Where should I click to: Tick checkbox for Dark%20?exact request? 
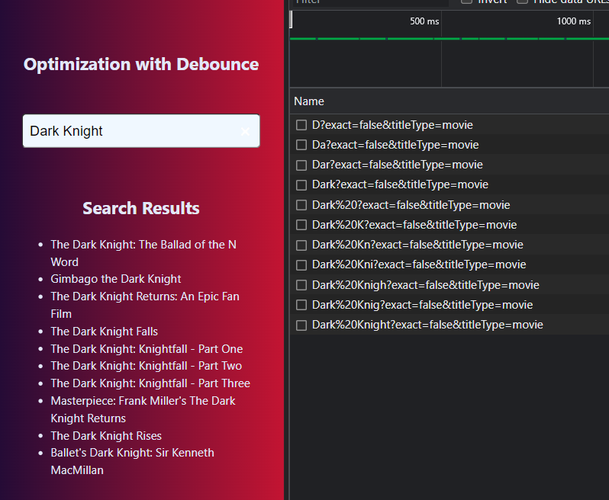click(301, 205)
